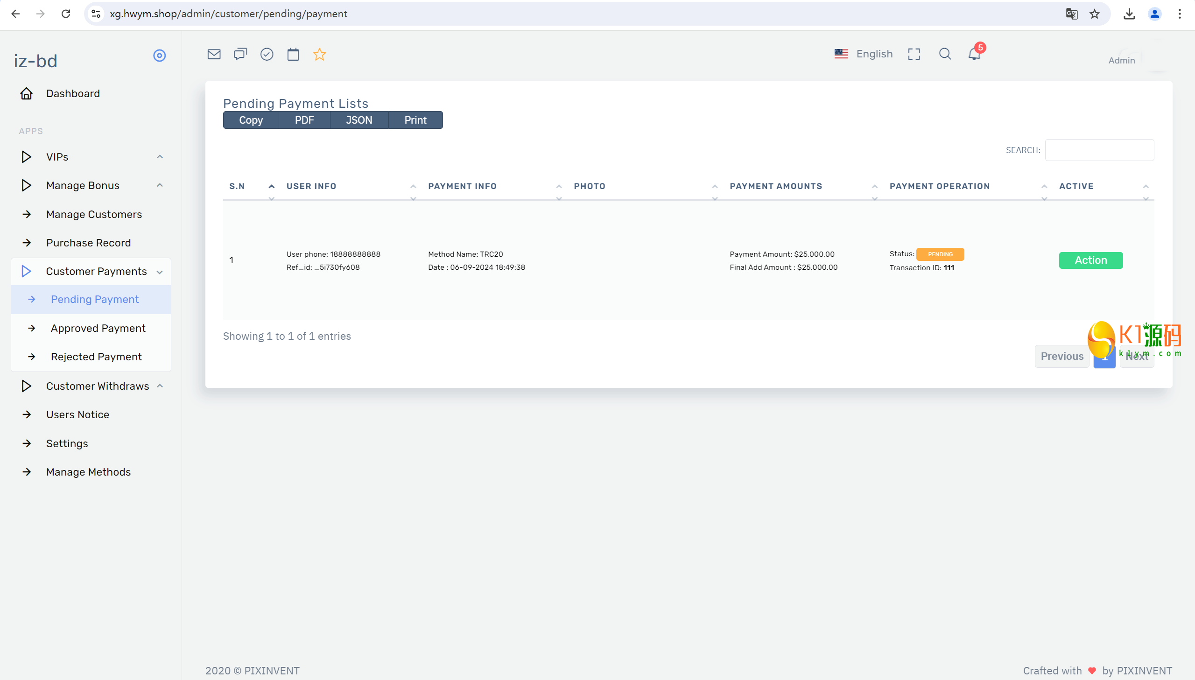Click the yellow star bookmark icon

pos(319,54)
